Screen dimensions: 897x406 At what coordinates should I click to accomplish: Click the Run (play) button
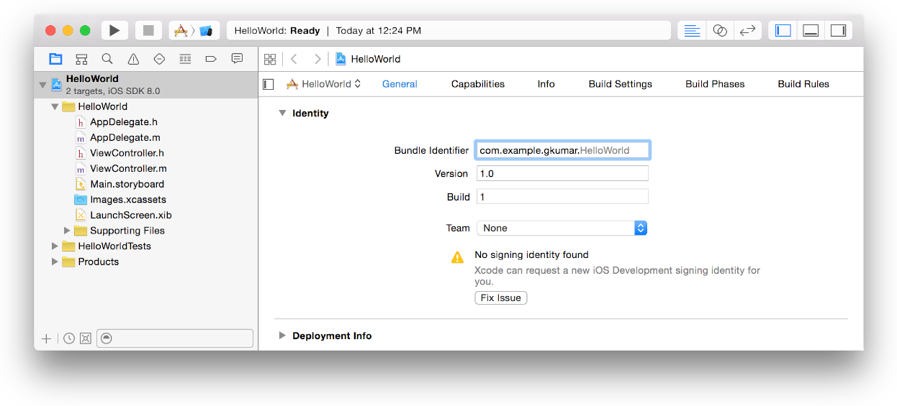[x=114, y=30]
